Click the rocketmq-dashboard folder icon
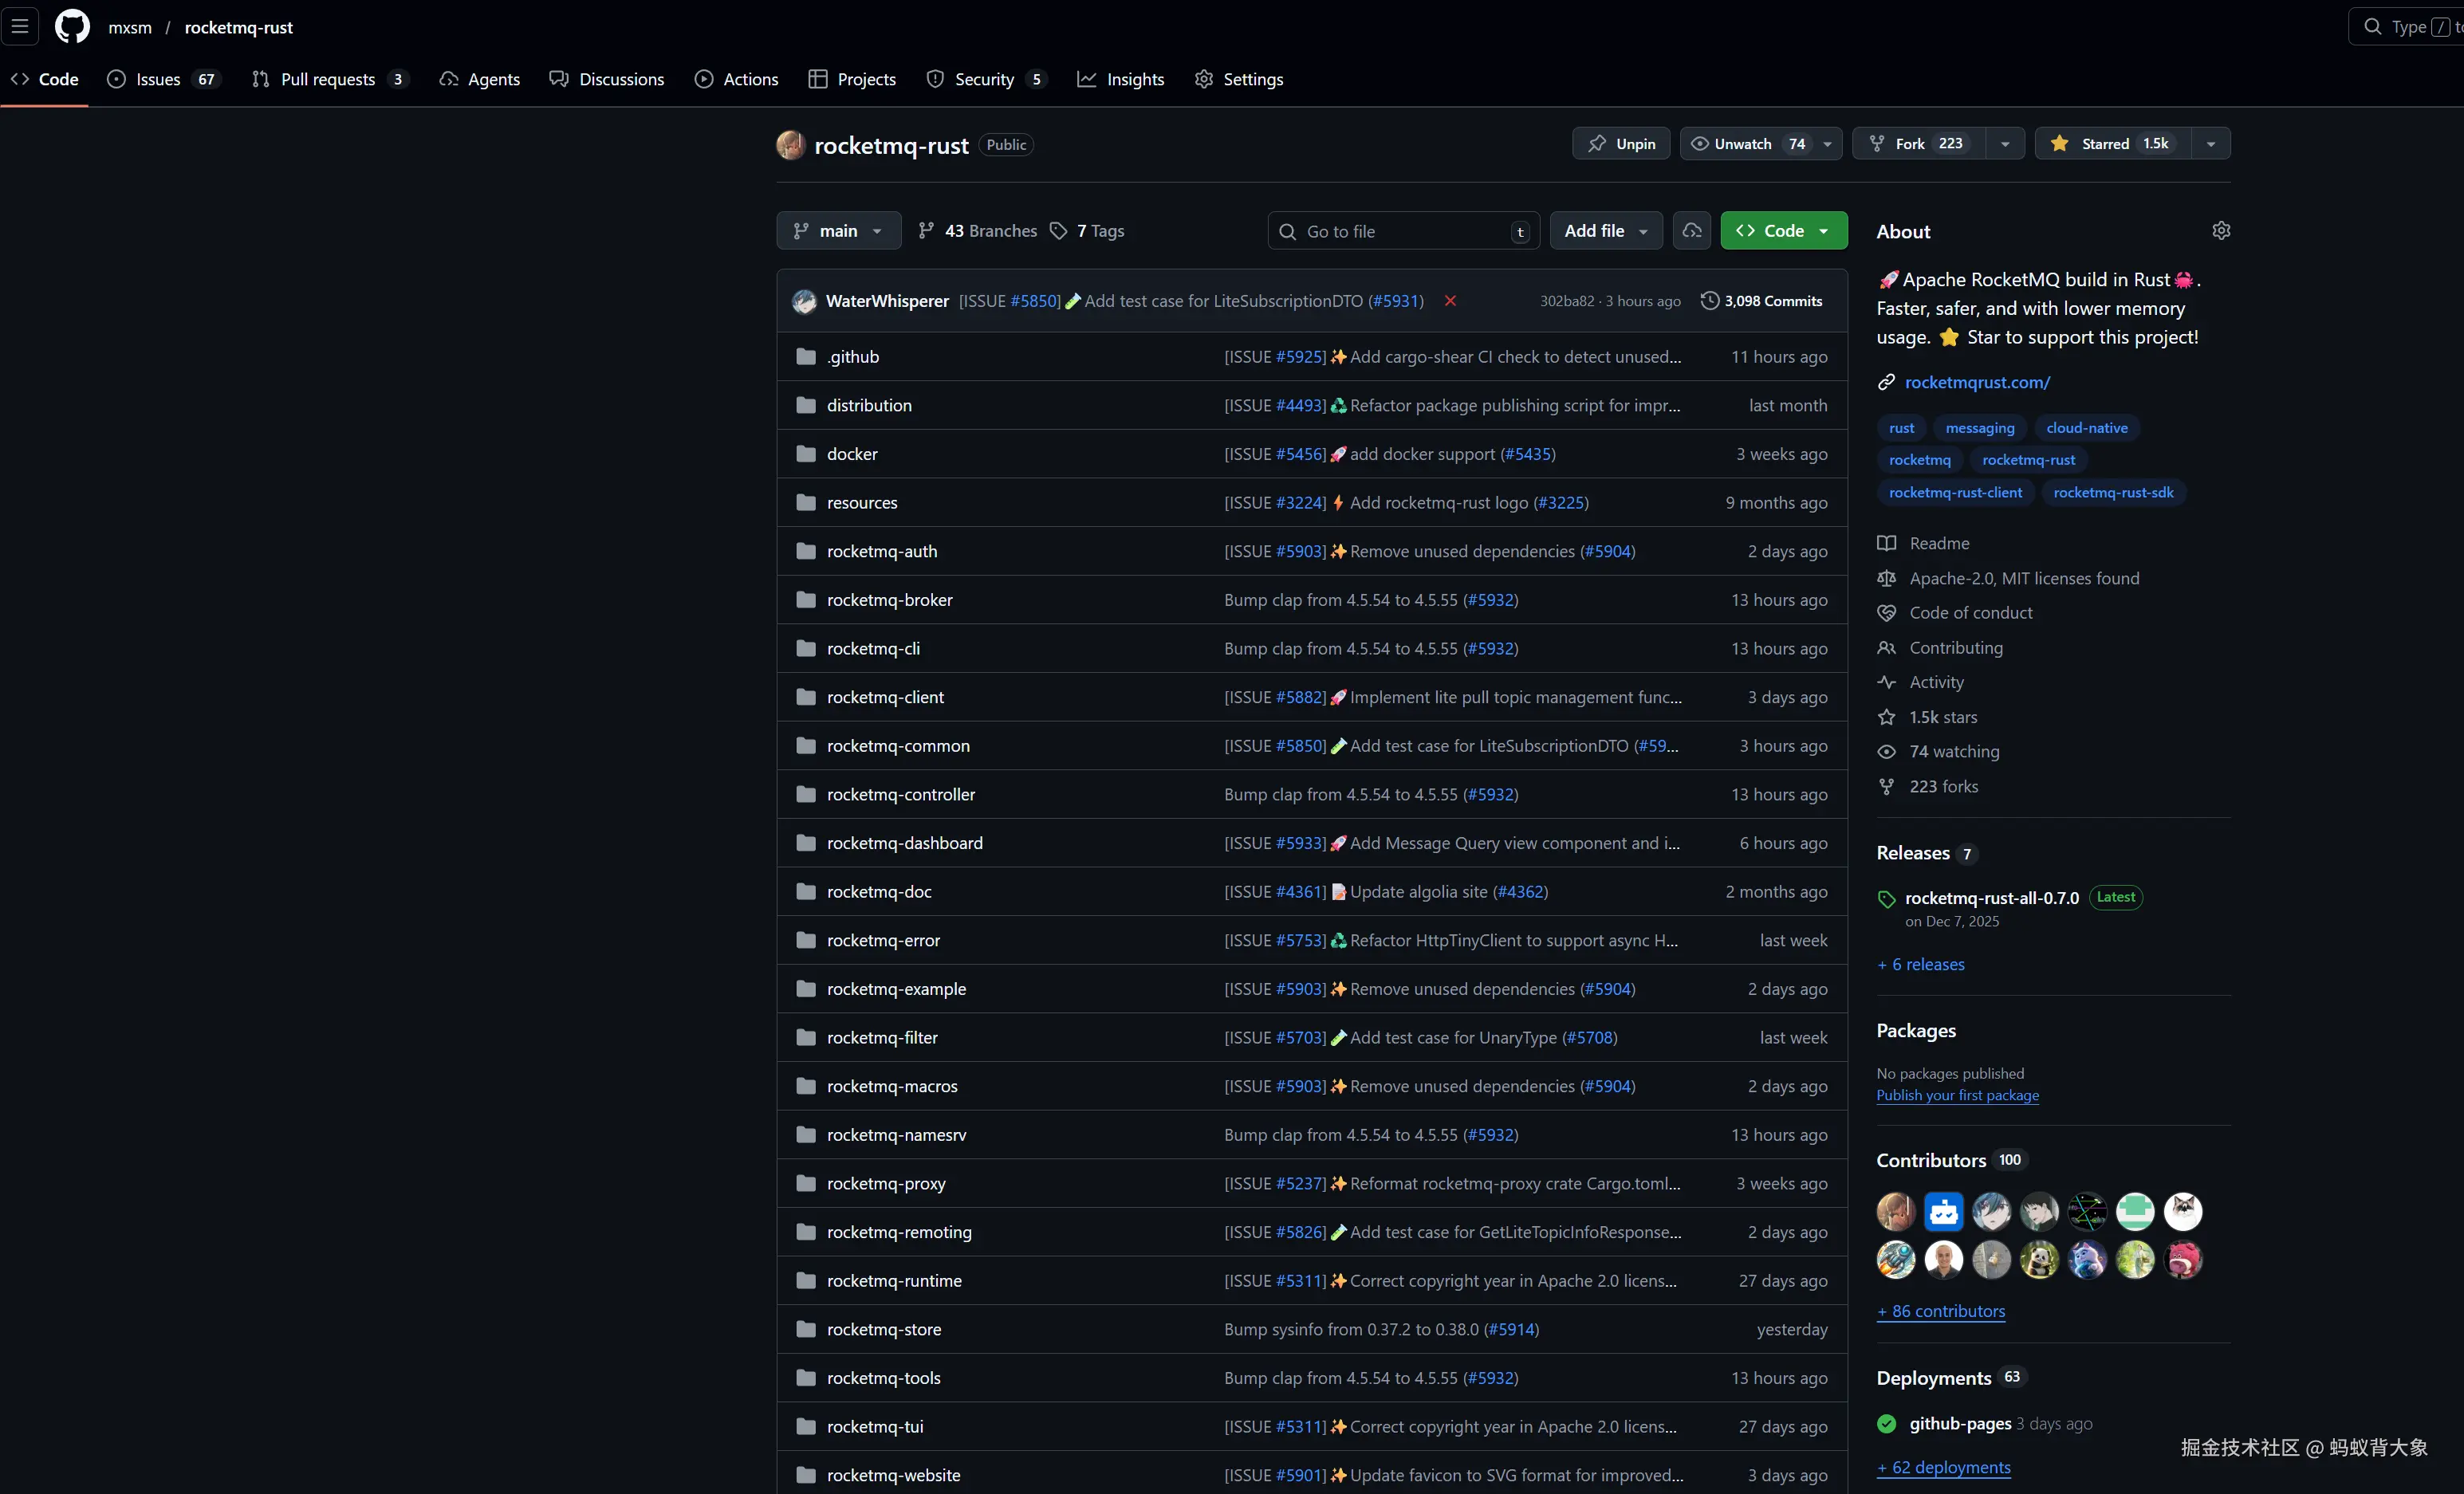 tap(806, 843)
